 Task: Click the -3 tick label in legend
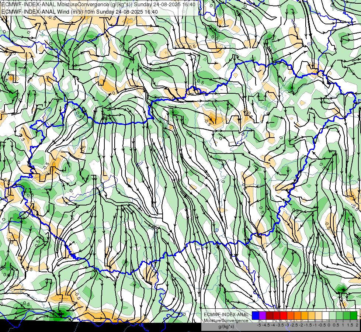point(287,325)
